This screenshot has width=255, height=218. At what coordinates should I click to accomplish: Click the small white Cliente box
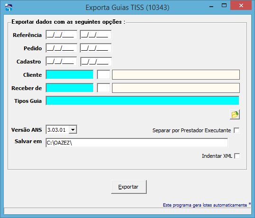tap(104, 75)
